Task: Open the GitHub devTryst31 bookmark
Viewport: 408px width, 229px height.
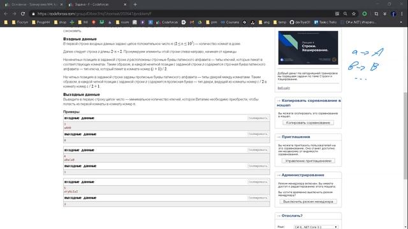Action: (x=300, y=22)
